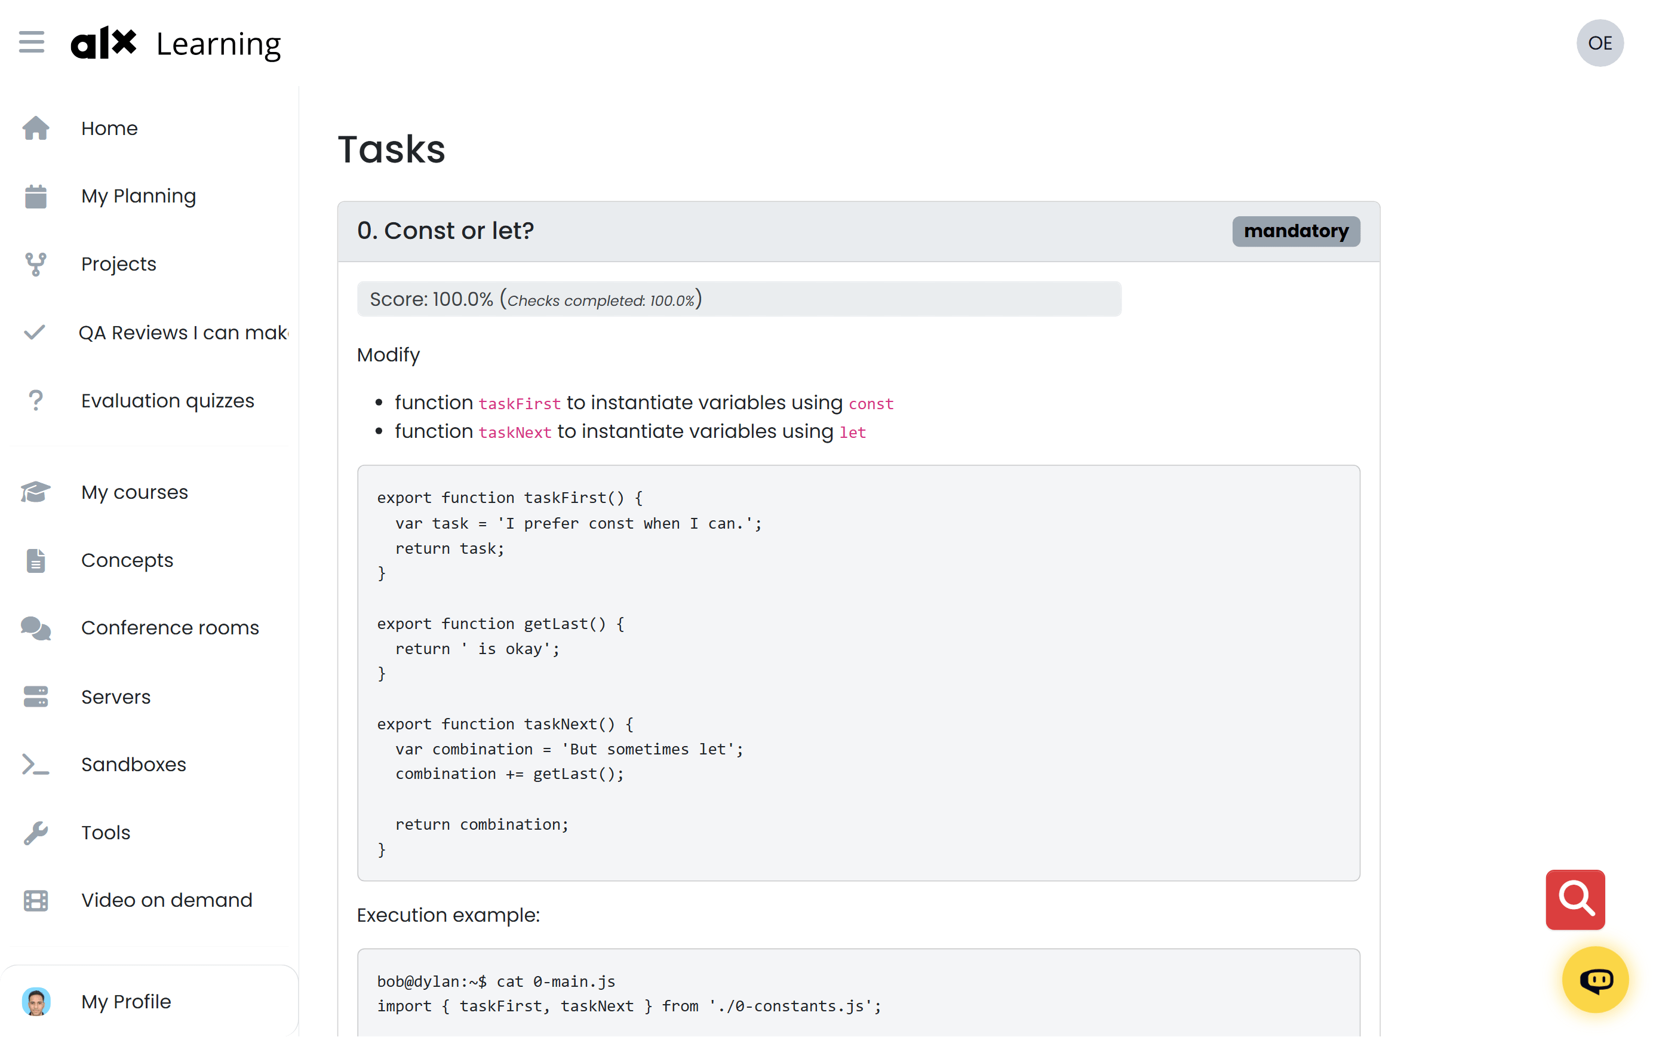Click the My courses graduation cap icon
1653x1037 pixels.
(x=36, y=492)
